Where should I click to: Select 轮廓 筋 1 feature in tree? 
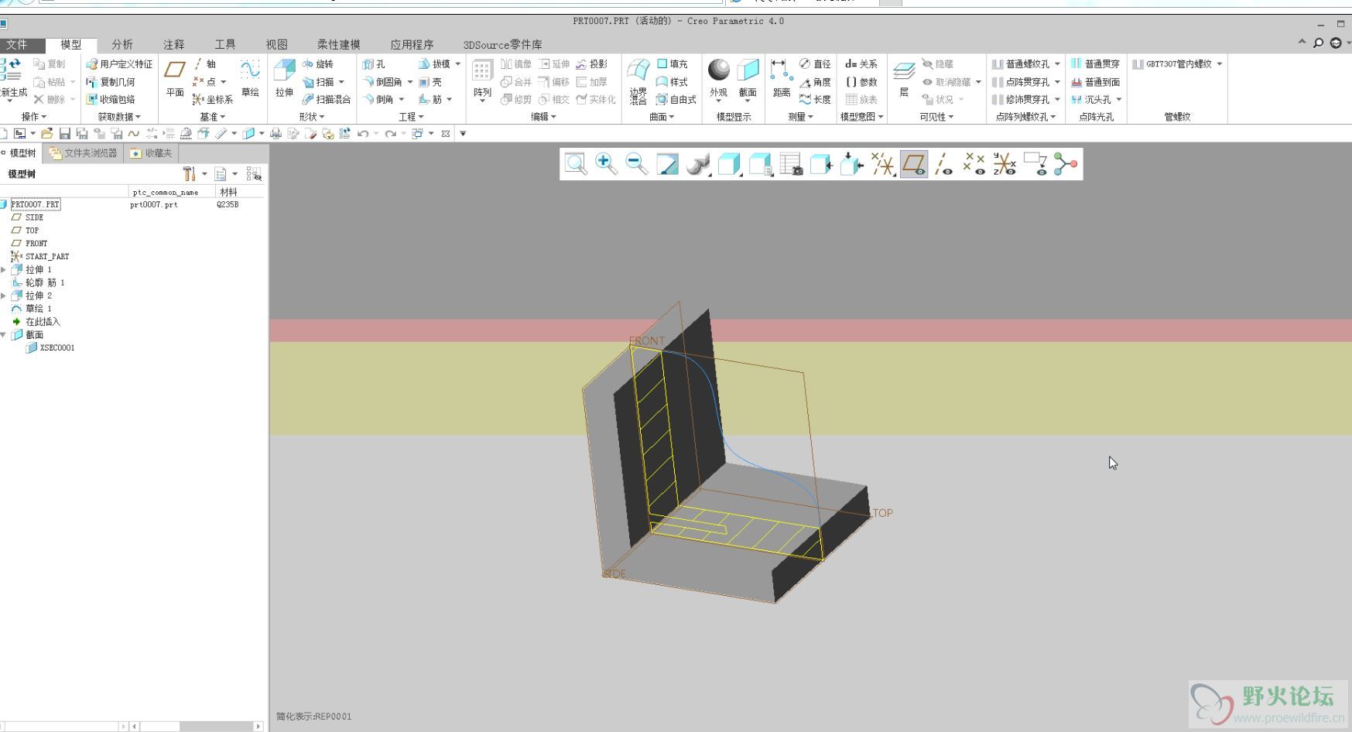click(38, 283)
